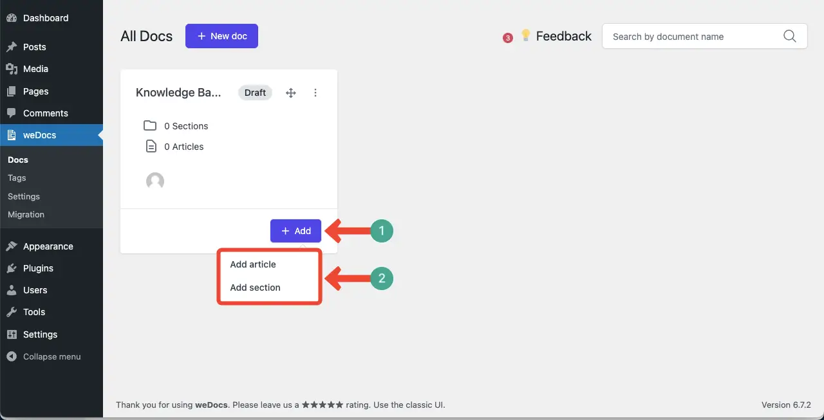Choose Add section from dropdown

pyautogui.click(x=256, y=288)
